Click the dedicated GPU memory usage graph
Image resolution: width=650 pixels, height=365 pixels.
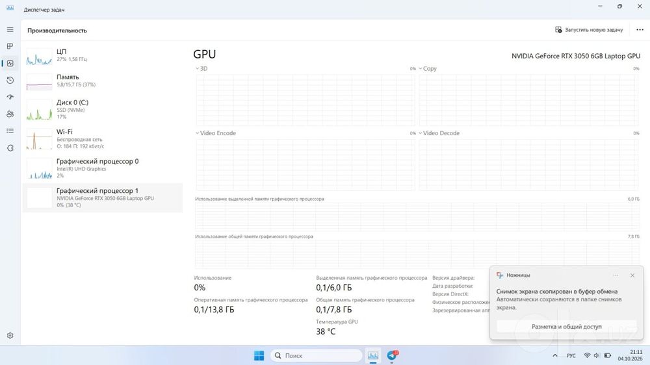click(417, 217)
